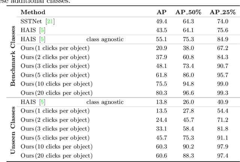Click "Ours (1 clicks per object)" under Unseen Classes
The height and width of the screenshot is (162, 240).
[55, 111]
